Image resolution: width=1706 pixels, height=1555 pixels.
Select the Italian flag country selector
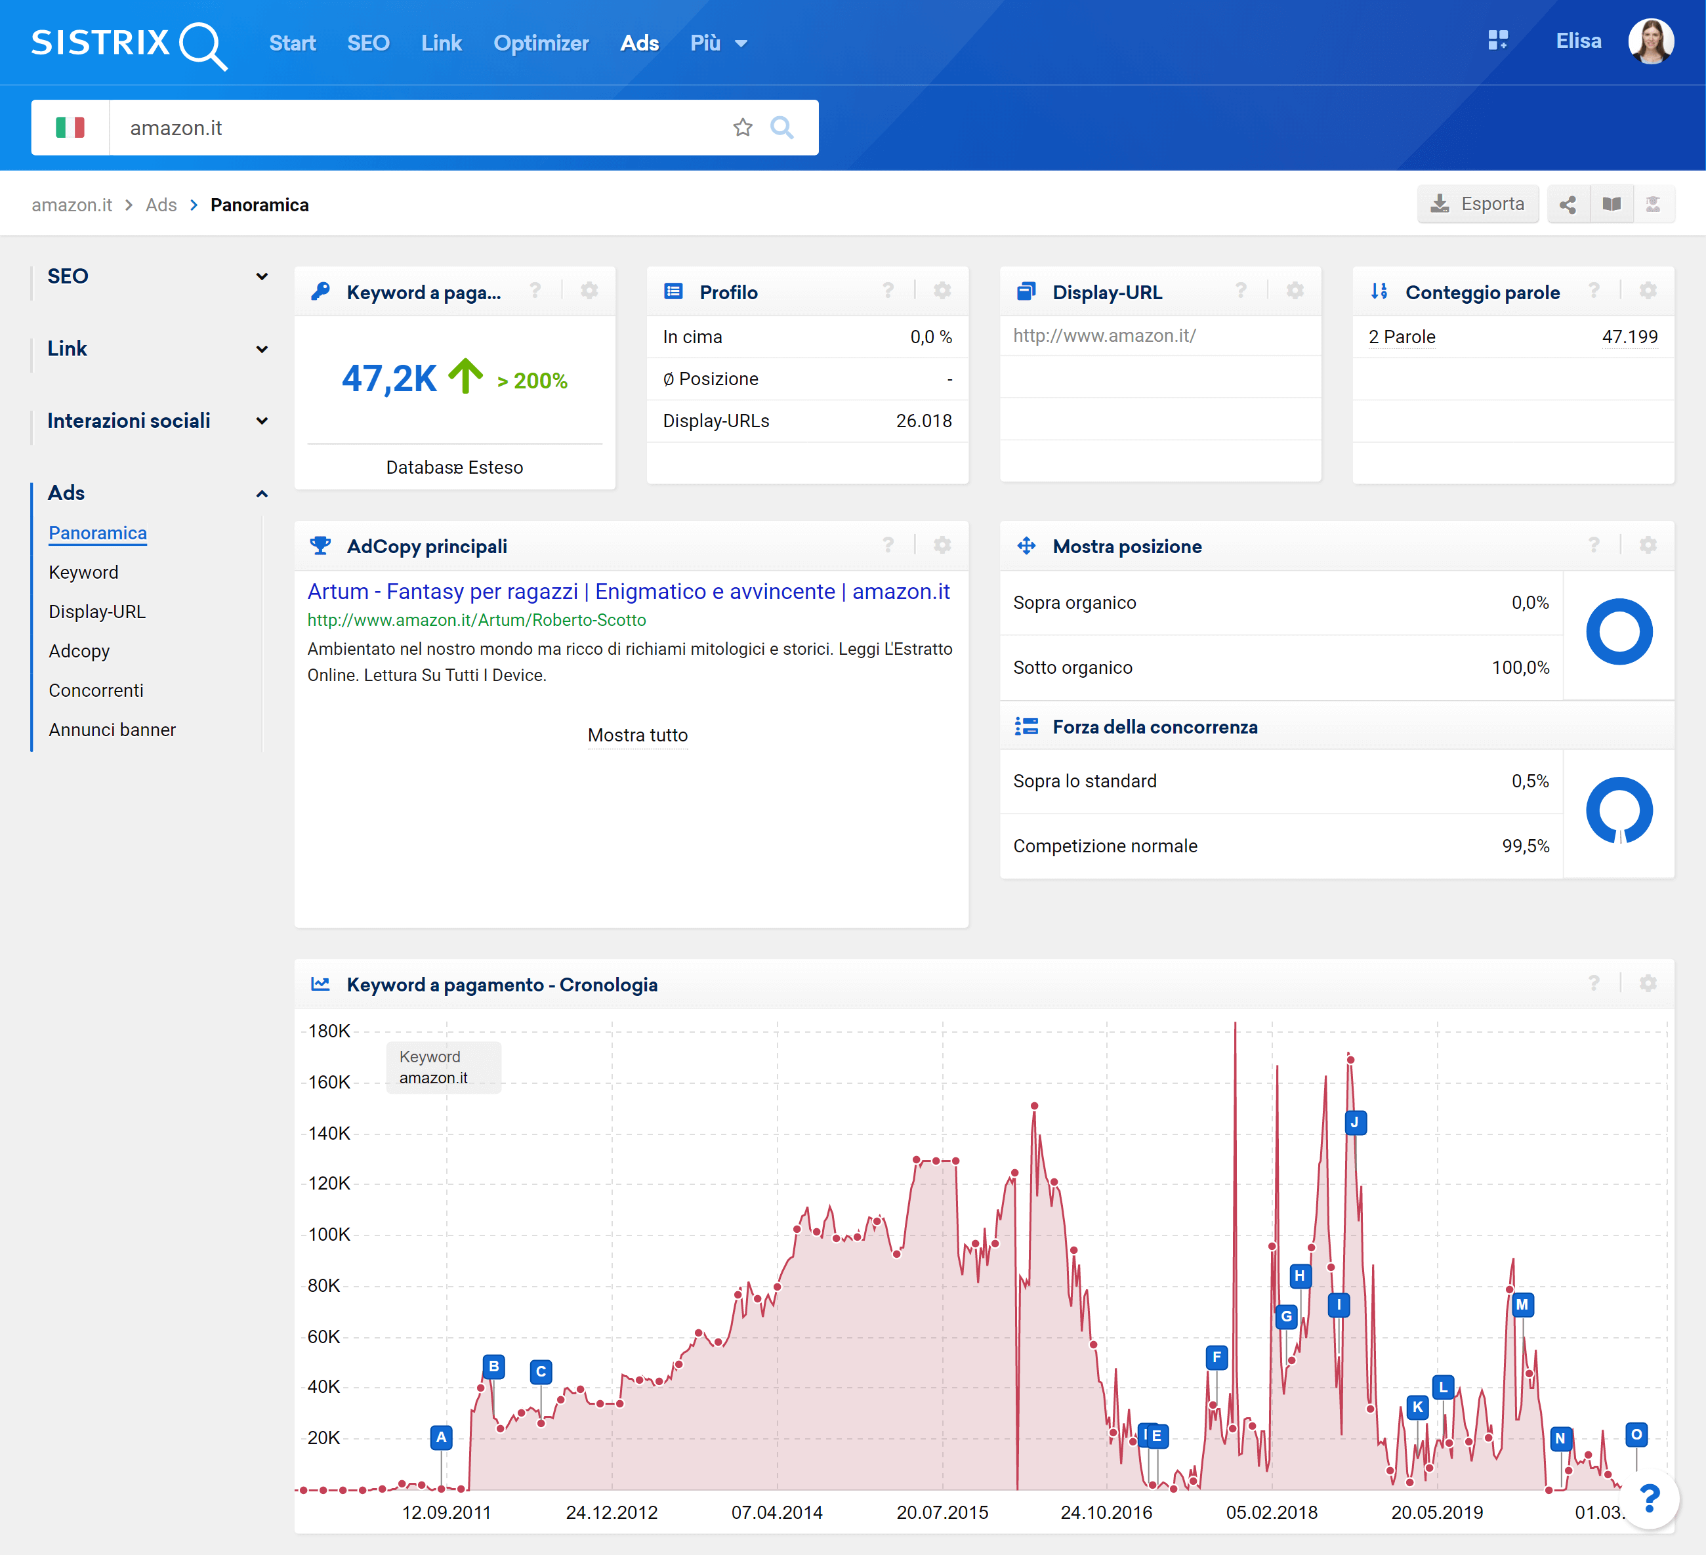(70, 128)
